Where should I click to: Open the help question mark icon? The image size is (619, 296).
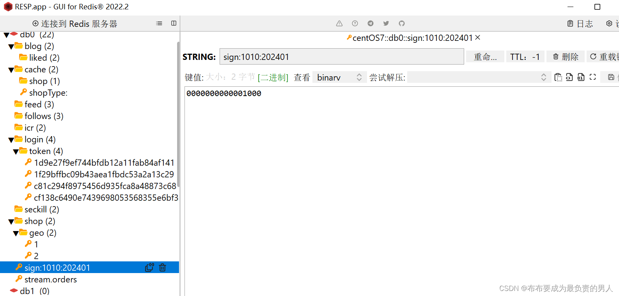click(x=355, y=23)
